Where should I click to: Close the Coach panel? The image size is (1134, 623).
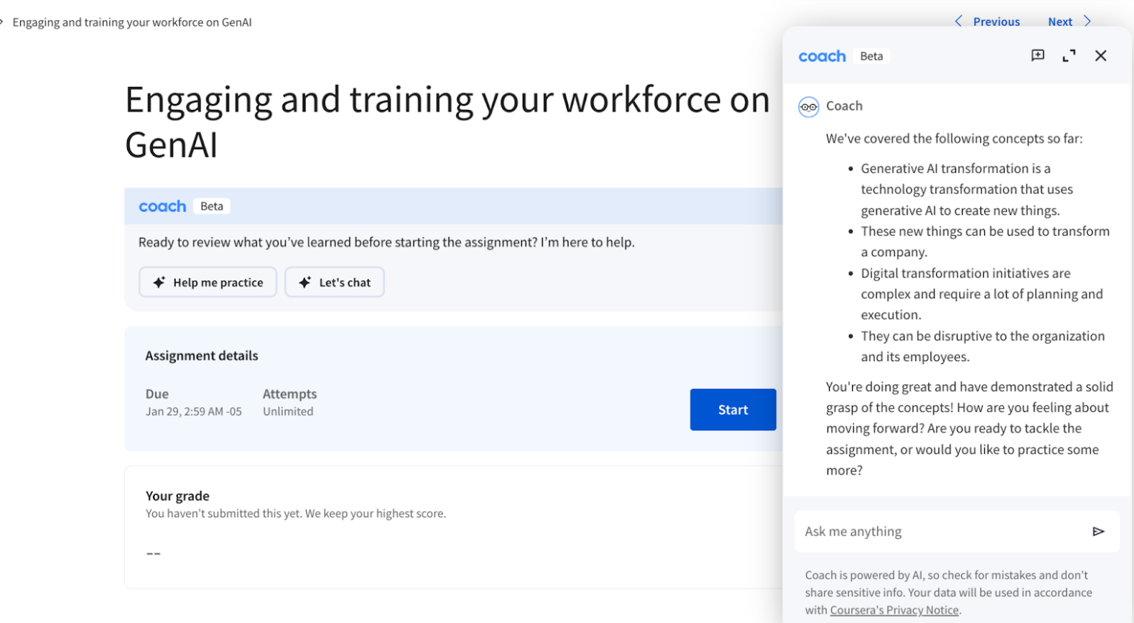click(x=1101, y=55)
